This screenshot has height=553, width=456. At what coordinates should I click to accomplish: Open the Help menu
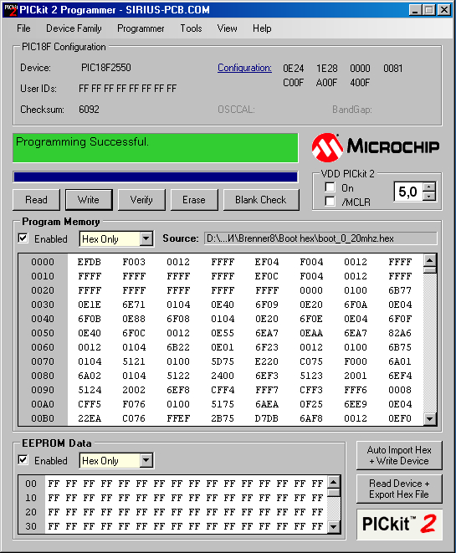click(262, 28)
